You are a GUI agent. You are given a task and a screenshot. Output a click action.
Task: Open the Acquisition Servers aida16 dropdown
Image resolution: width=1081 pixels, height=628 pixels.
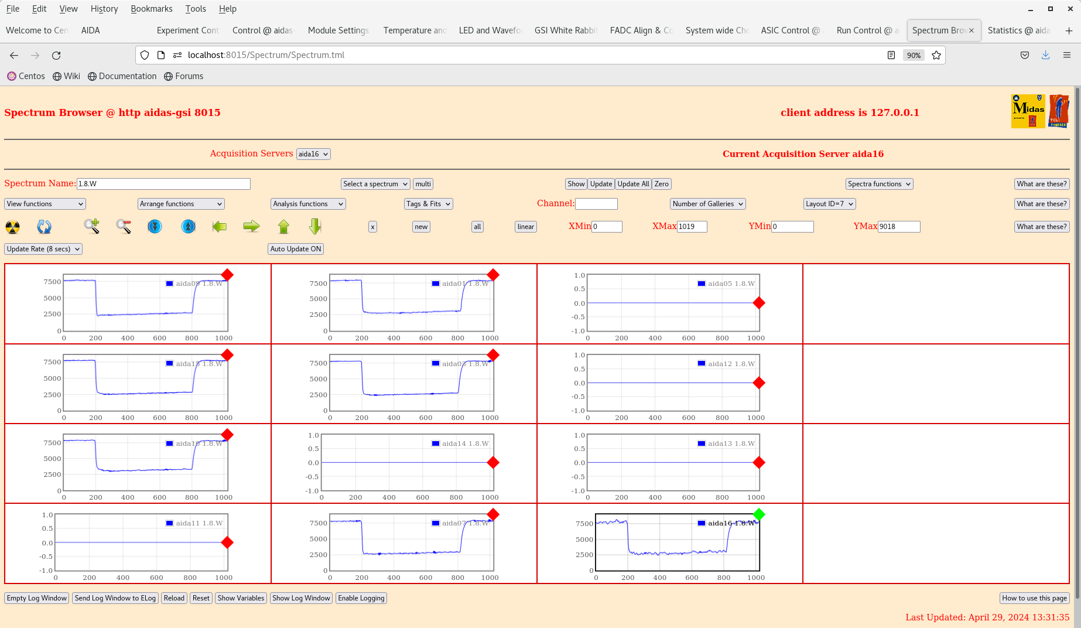click(313, 154)
